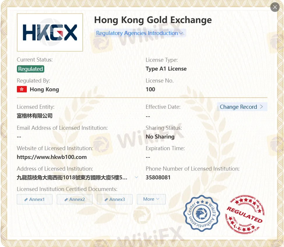
Task: Click the WikiFX Authentication Center seal
Action: [202, 214]
